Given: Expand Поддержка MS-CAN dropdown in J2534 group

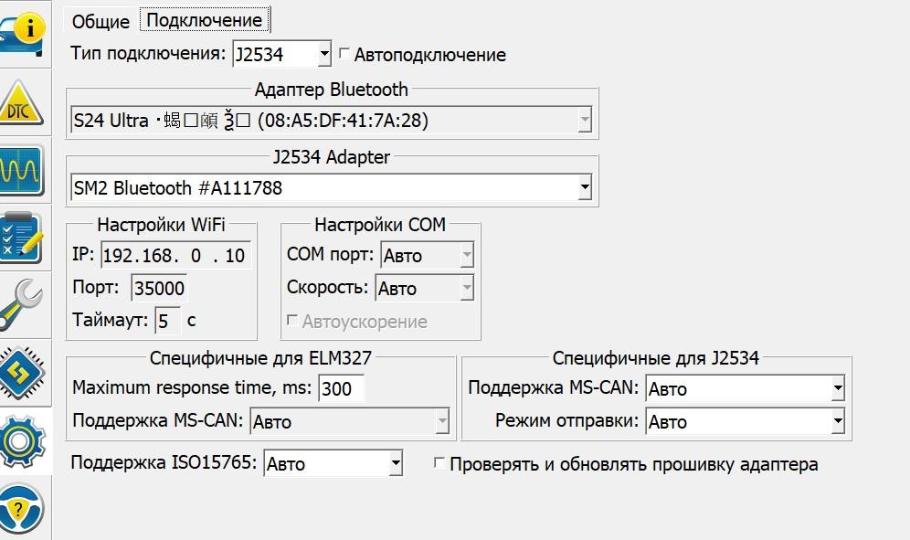Looking at the screenshot, I should (x=837, y=389).
